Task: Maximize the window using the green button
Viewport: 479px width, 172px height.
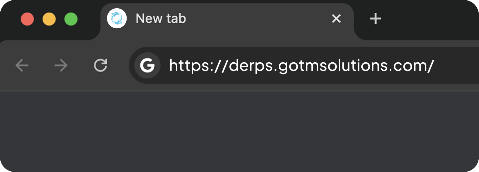Action: [x=71, y=19]
